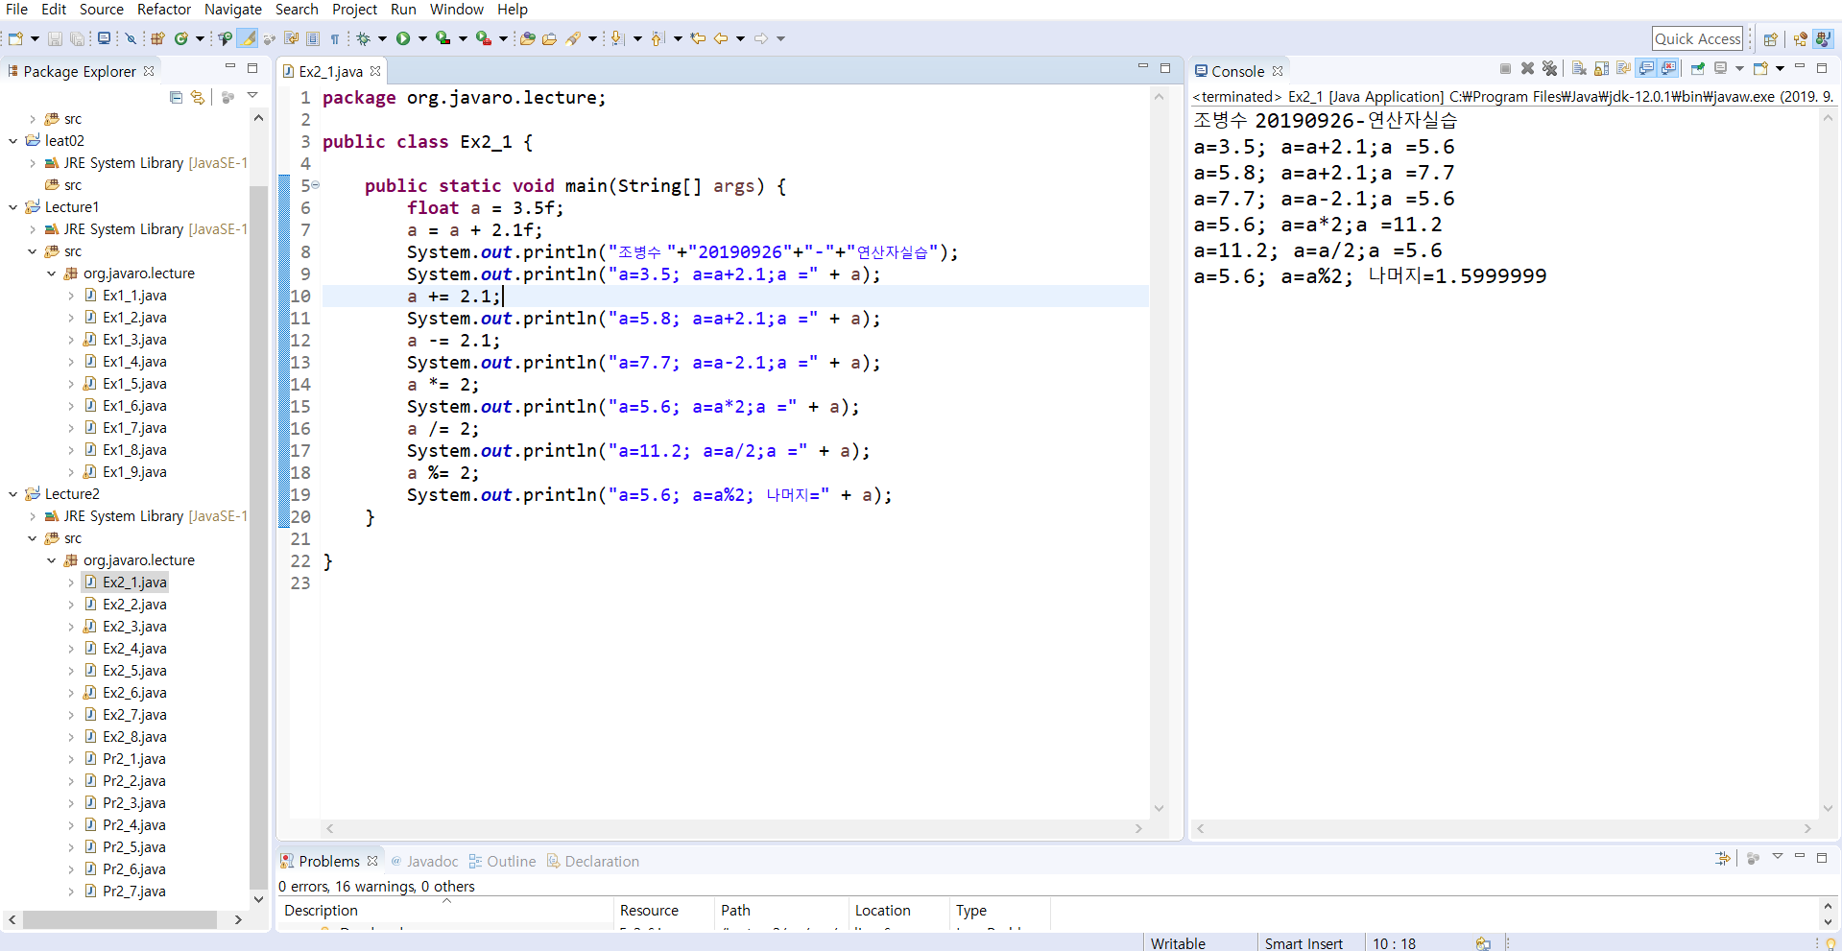1842x951 pixels.
Task: Toggle Link with Editor in Package Explorer
Action: point(198,97)
